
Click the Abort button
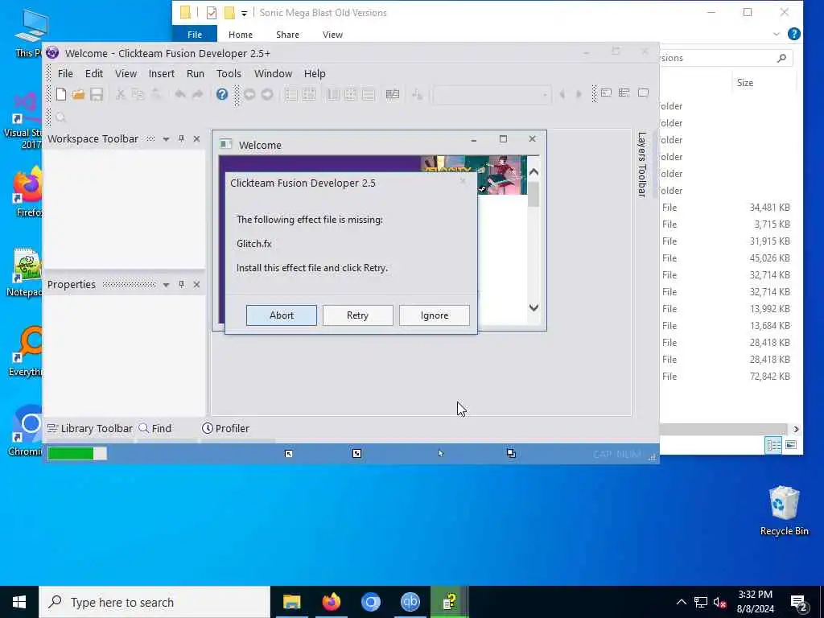(281, 315)
